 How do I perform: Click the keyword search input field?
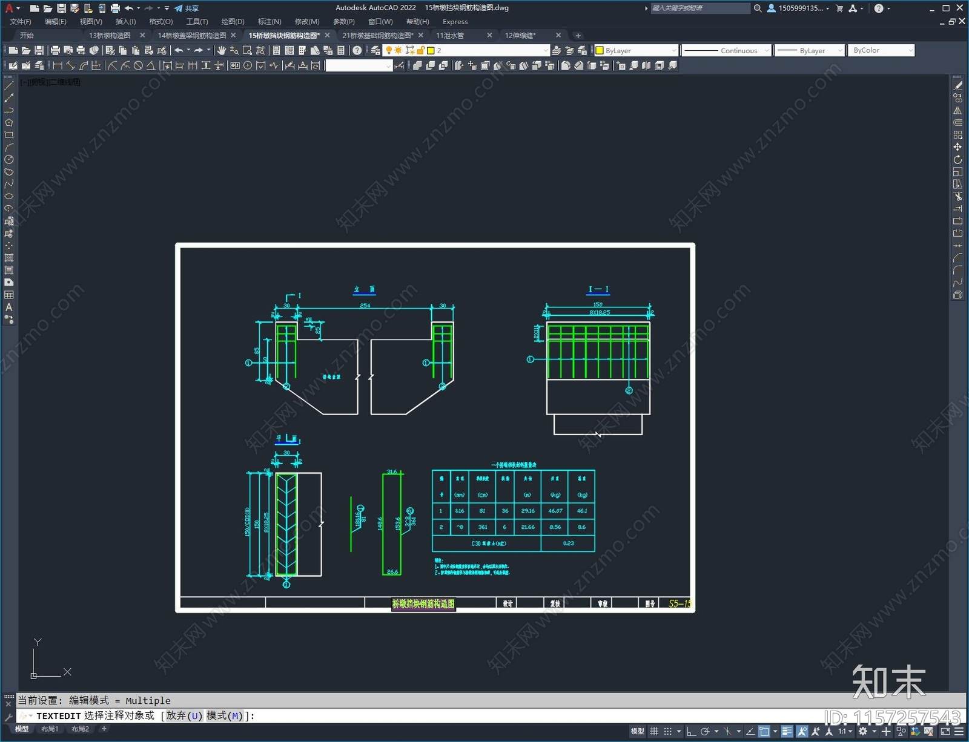(x=700, y=8)
